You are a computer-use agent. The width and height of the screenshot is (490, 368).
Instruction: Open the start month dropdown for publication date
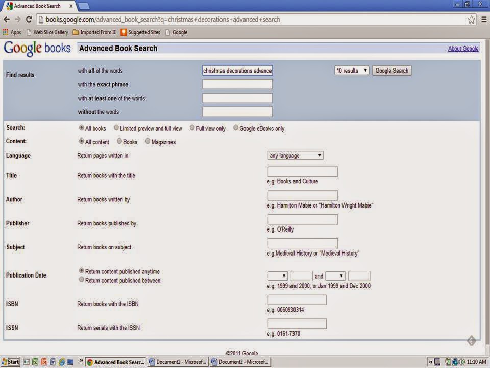pos(278,276)
